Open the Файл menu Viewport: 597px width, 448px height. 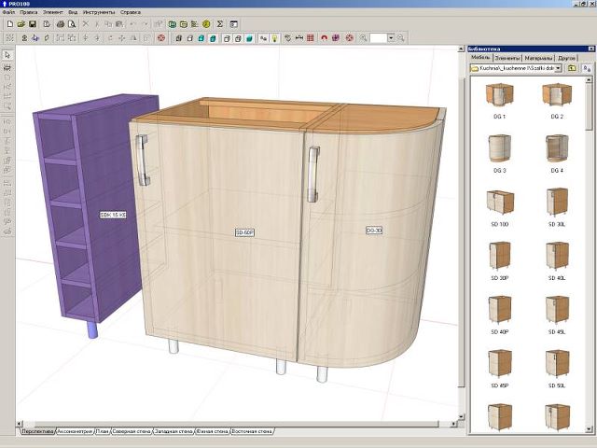pyautogui.click(x=8, y=12)
